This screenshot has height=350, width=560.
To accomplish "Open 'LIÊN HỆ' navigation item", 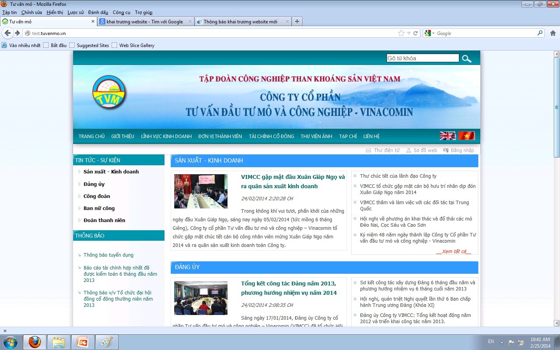I will pyautogui.click(x=371, y=136).
